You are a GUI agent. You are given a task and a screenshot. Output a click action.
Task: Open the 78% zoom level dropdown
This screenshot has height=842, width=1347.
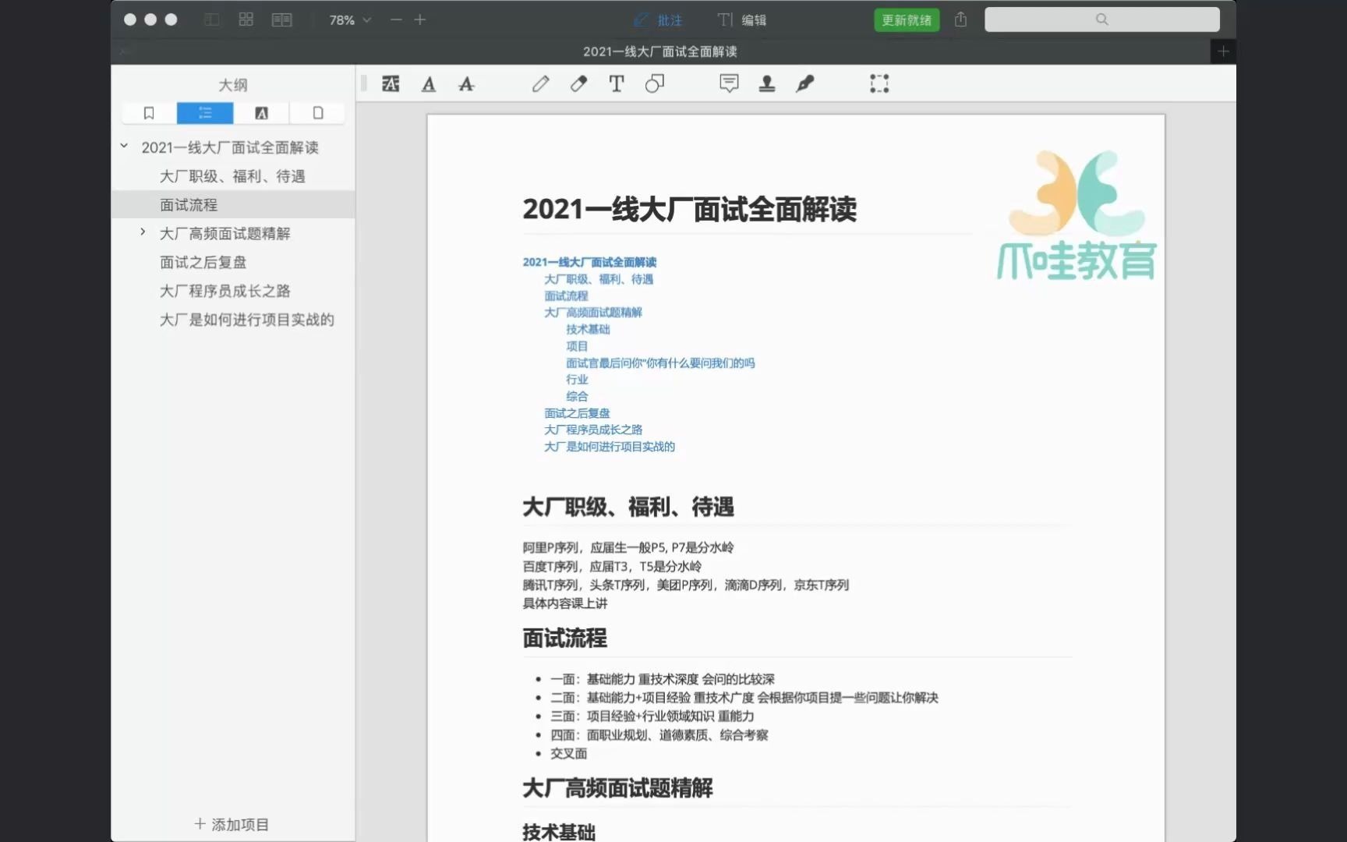click(349, 19)
